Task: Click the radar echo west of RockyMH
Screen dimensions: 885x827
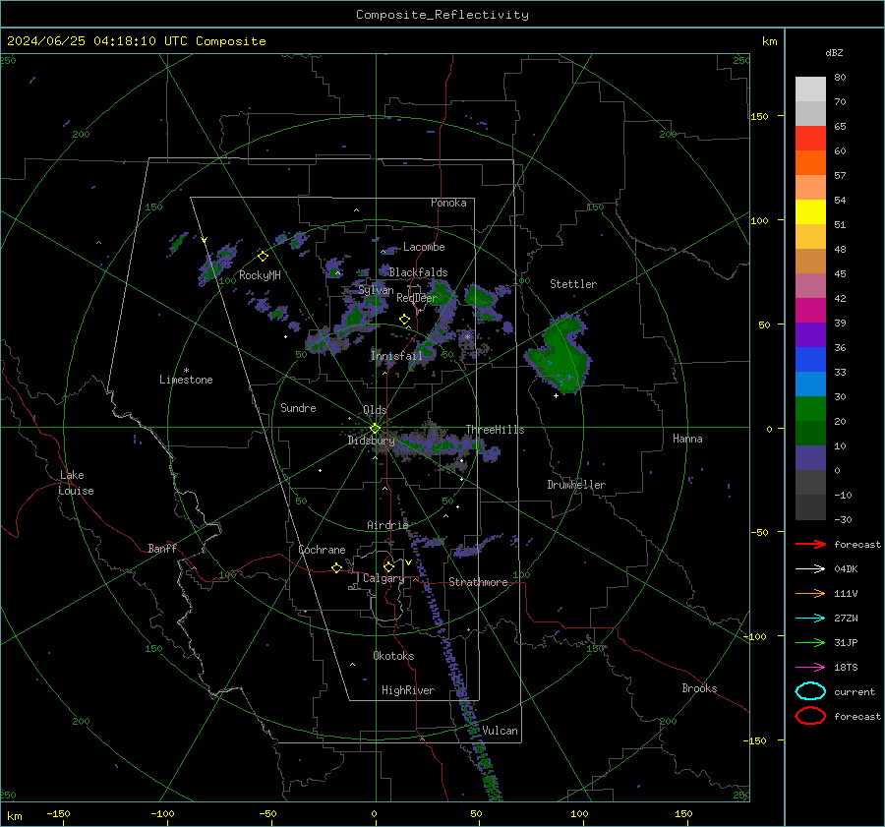Action: point(218,264)
